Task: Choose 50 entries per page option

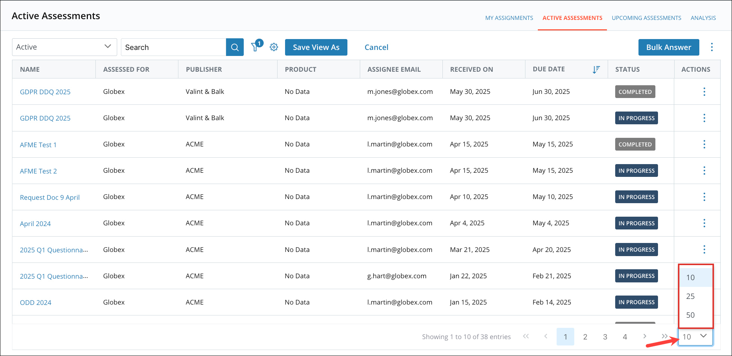Action: tap(696, 315)
